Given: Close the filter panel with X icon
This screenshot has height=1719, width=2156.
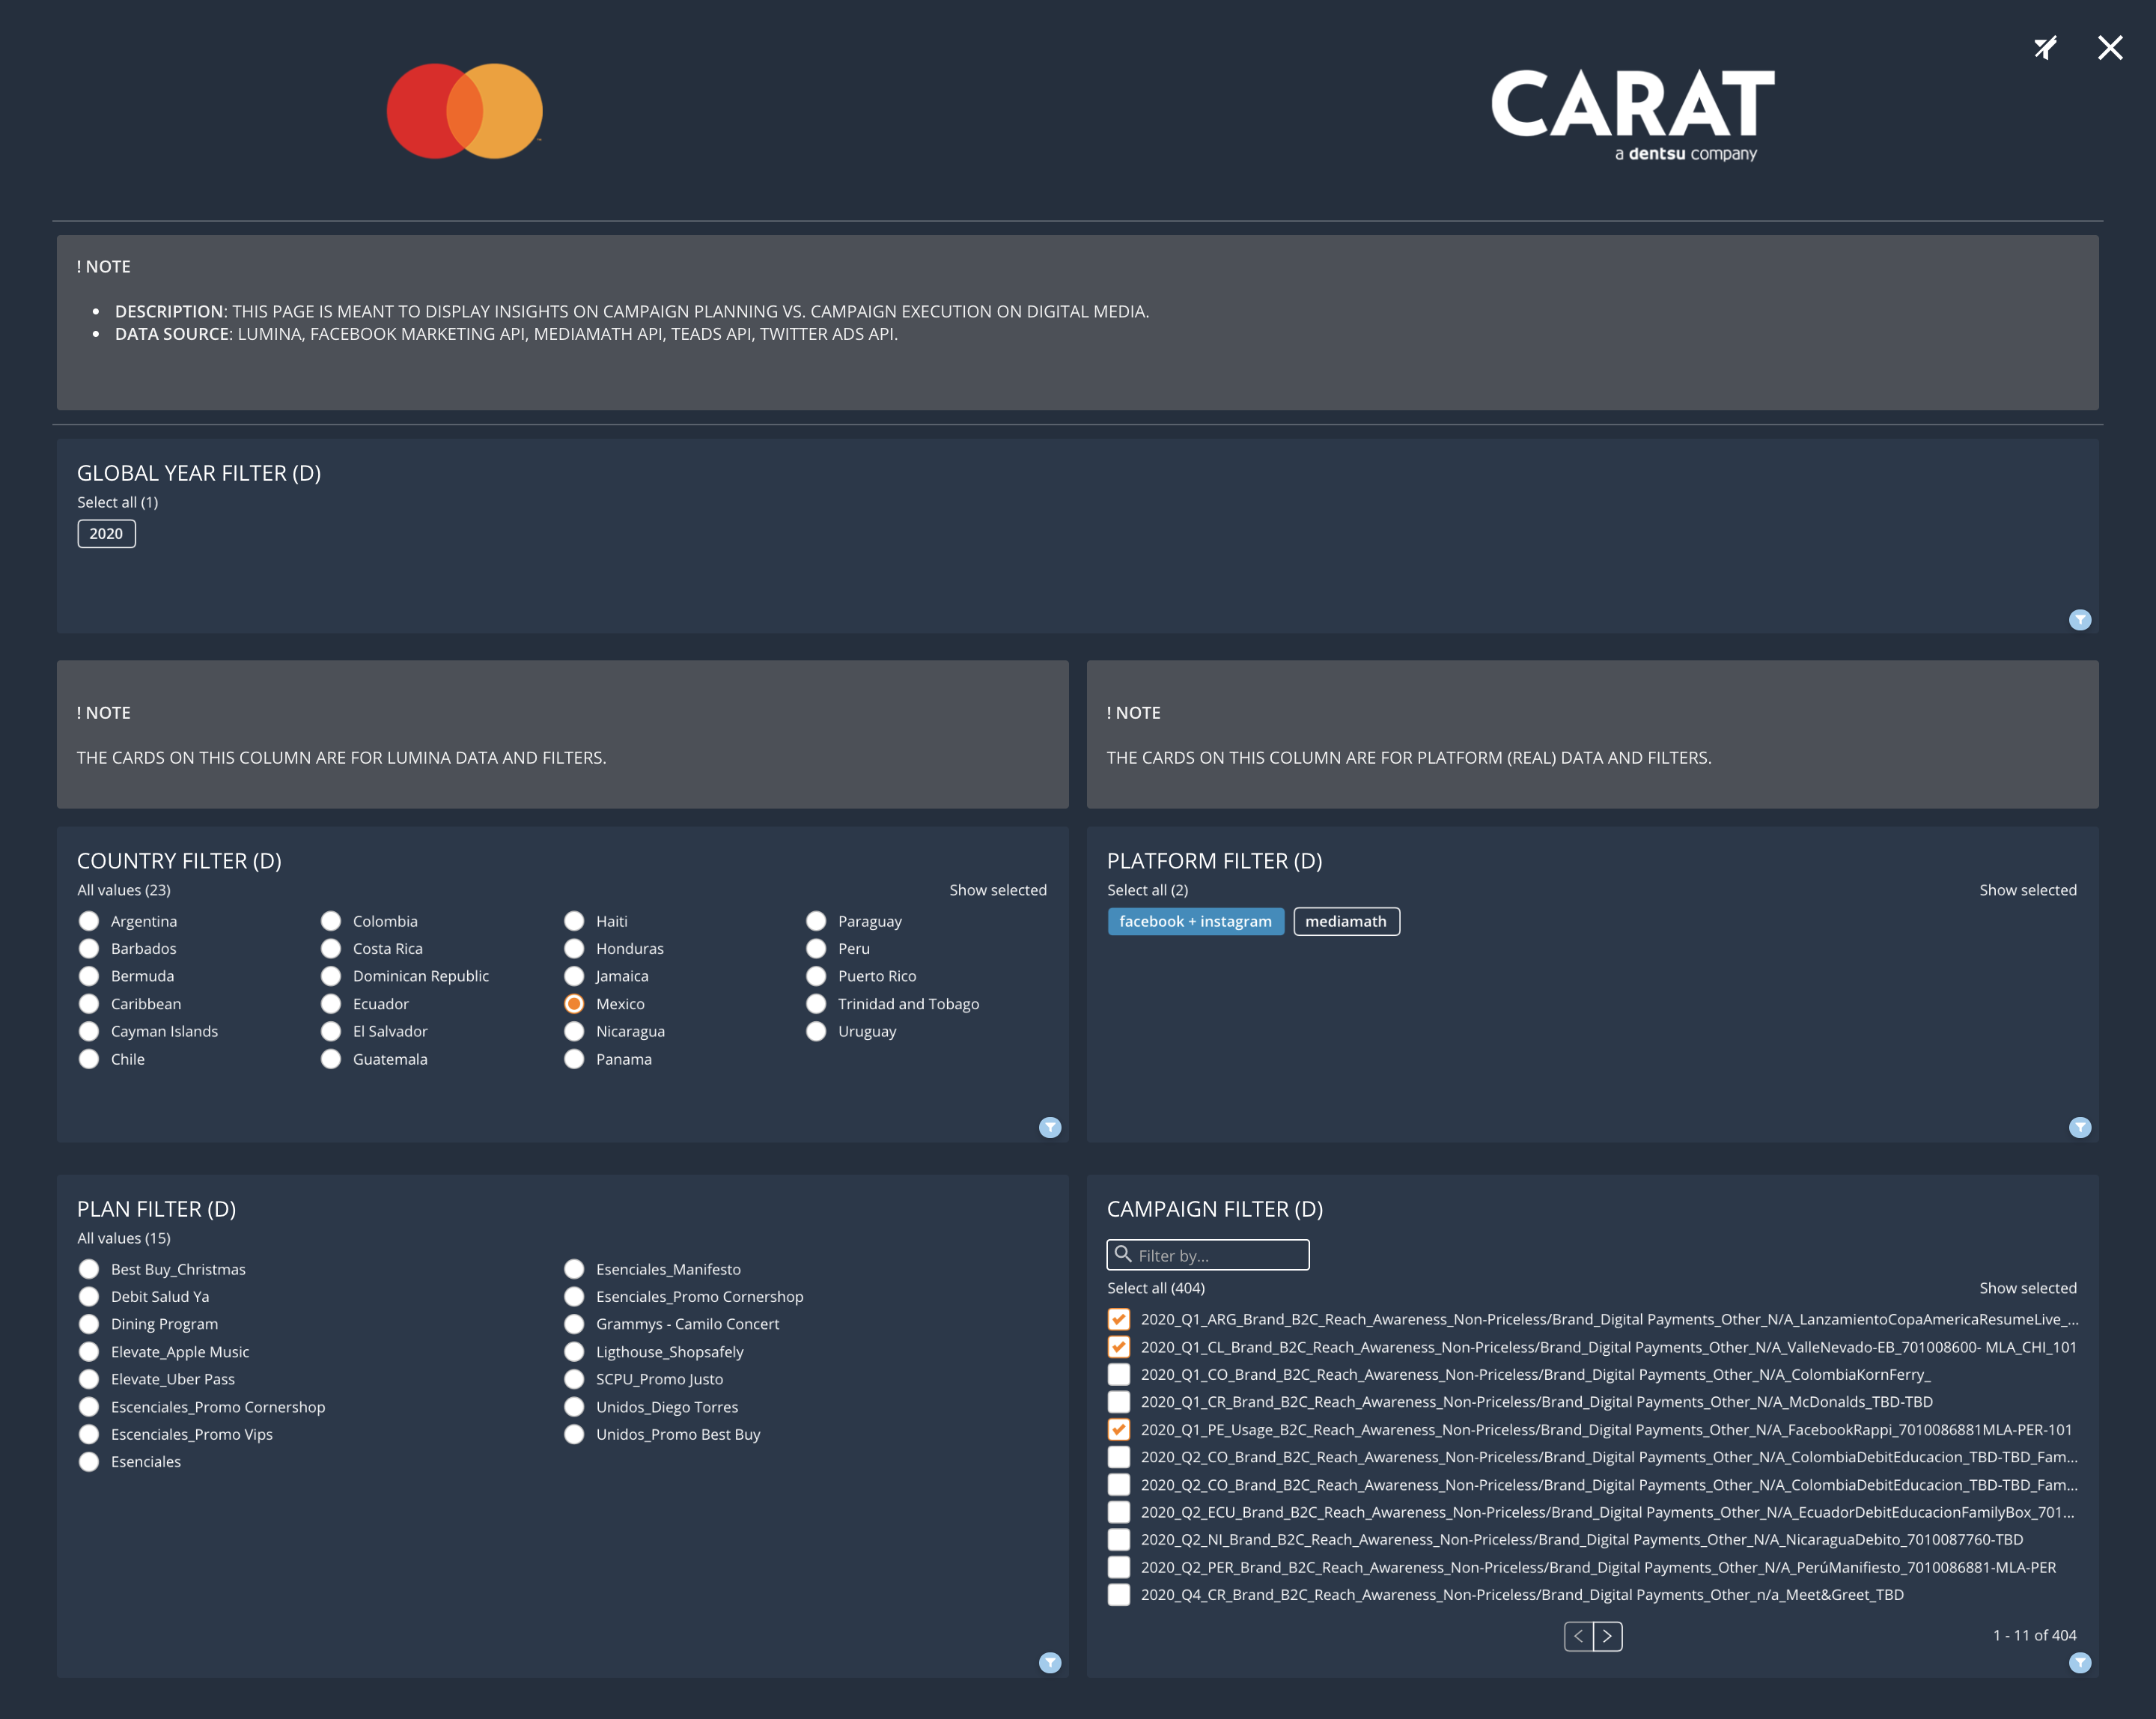Looking at the screenshot, I should [2110, 48].
